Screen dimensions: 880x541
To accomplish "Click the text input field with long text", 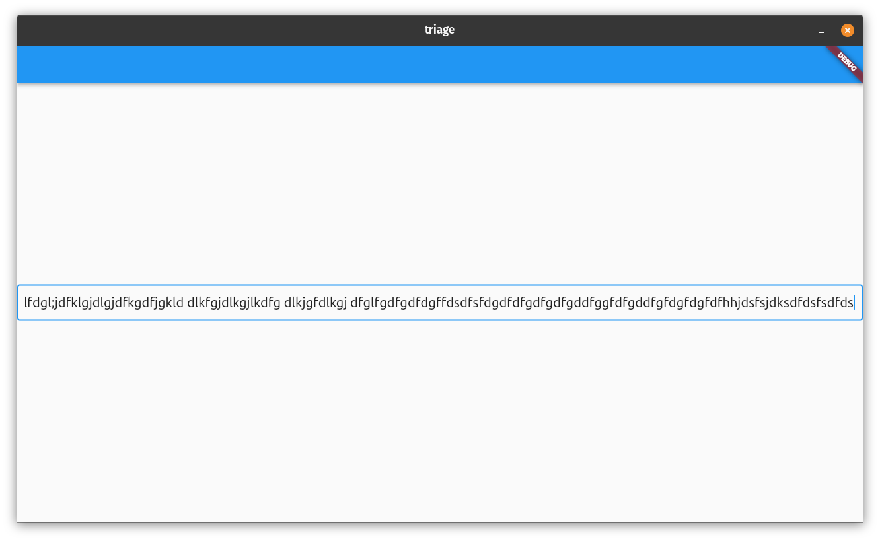I will (440, 303).
